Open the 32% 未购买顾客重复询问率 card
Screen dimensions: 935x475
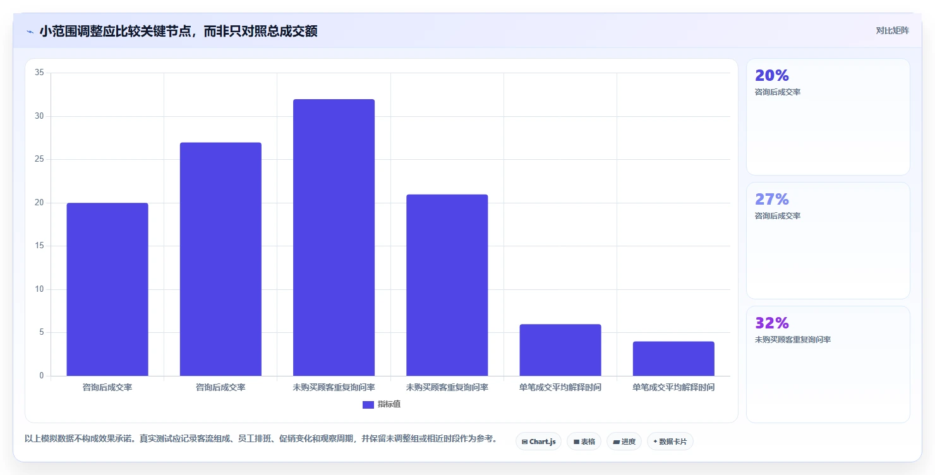(x=828, y=364)
